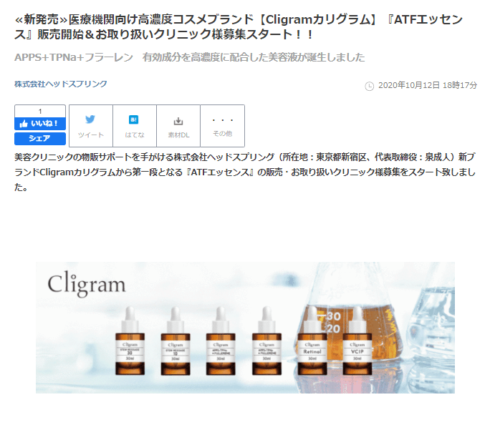Click the Facebook いいね! thumbs-up button

coord(40,124)
